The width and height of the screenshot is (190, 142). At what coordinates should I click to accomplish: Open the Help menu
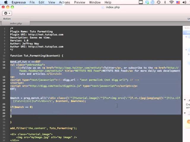(108, 2)
